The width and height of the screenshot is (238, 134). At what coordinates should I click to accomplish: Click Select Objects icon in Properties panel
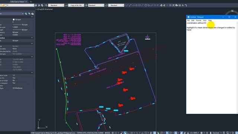coord(29,14)
